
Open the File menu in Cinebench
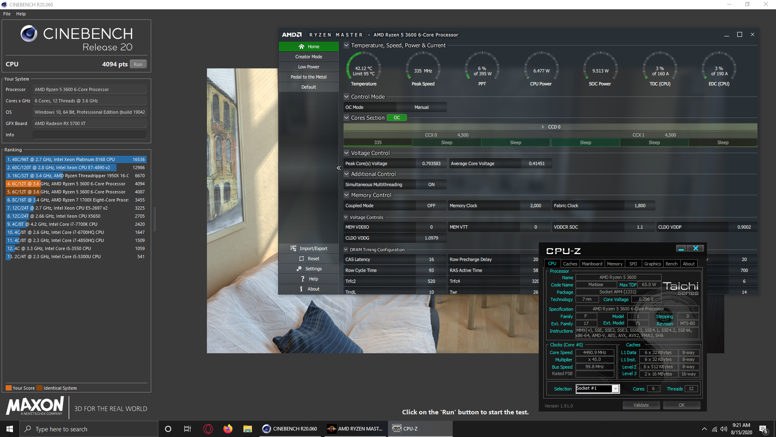pyautogui.click(x=7, y=14)
